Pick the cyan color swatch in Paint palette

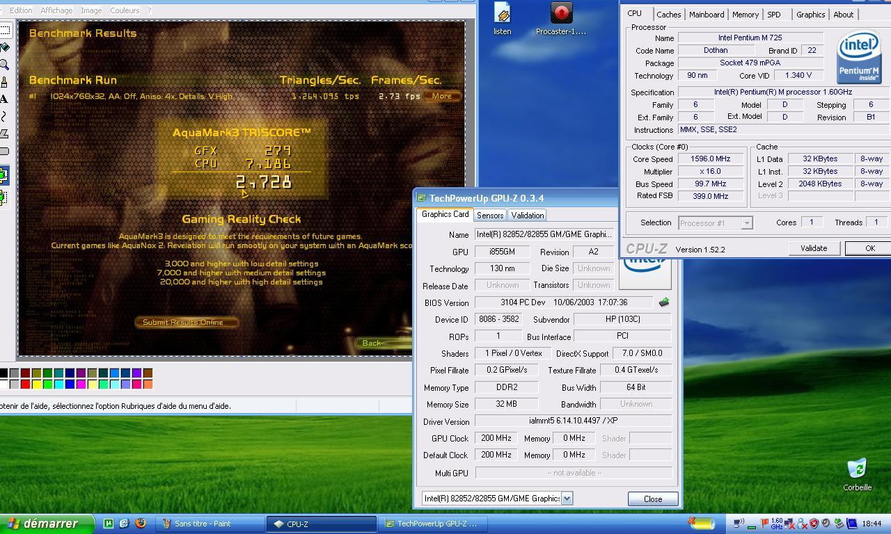coord(59,384)
